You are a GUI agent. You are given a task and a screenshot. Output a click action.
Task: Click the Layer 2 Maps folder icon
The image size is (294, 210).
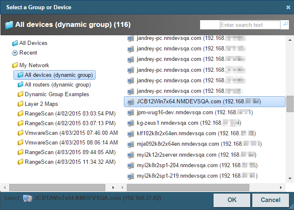[x=20, y=104]
